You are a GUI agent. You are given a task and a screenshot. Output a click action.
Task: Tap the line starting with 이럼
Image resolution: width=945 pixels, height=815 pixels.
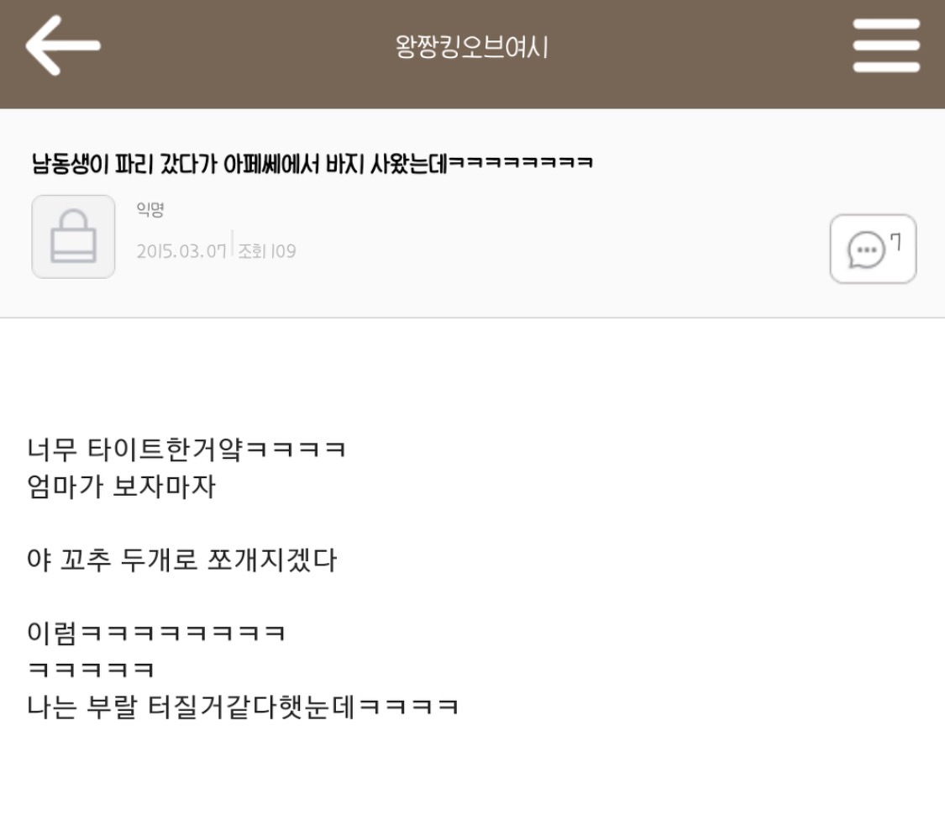[156, 633]
